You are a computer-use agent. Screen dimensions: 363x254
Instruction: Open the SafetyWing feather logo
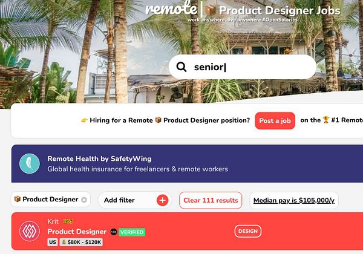point(30,163)
